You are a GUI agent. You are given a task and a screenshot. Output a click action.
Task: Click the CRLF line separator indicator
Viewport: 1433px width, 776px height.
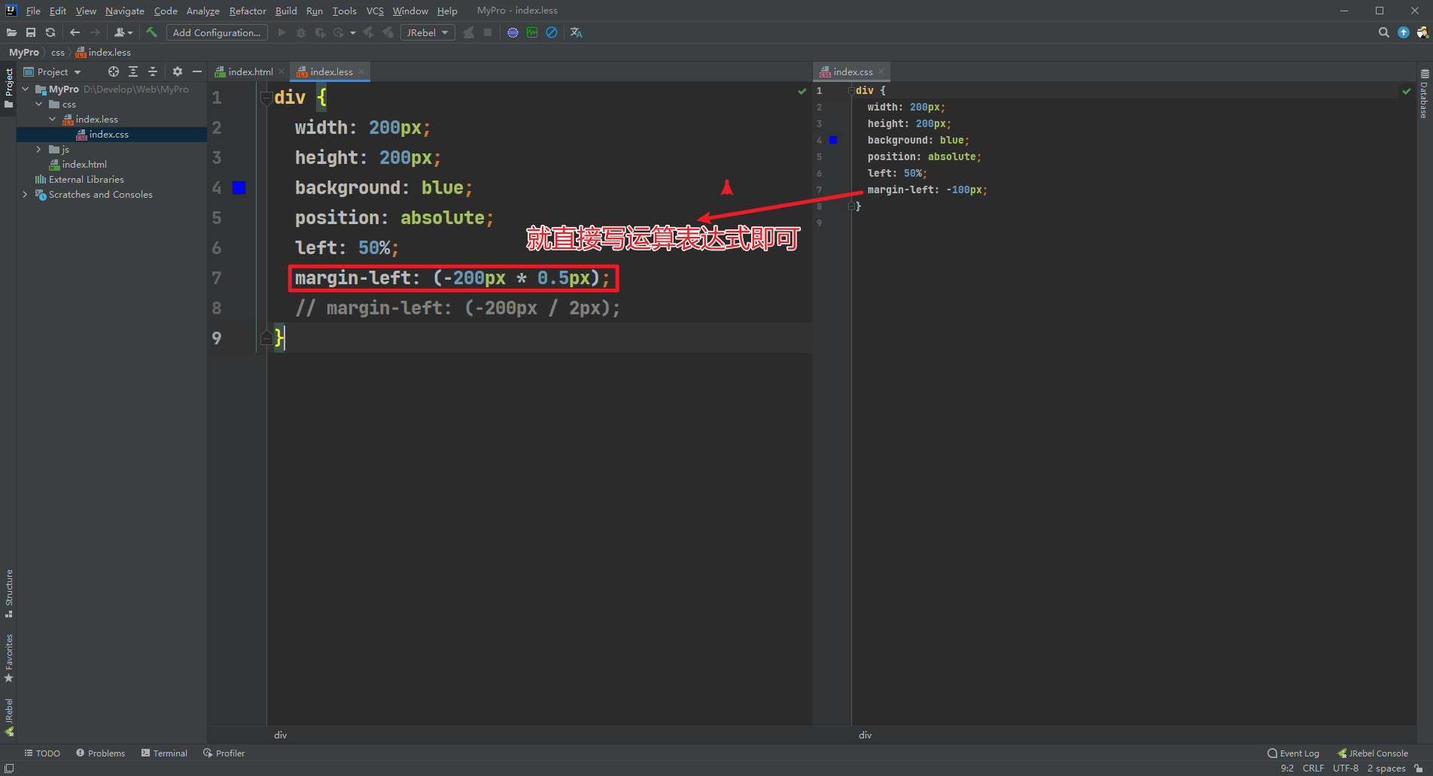click(x=1313, y=768)
